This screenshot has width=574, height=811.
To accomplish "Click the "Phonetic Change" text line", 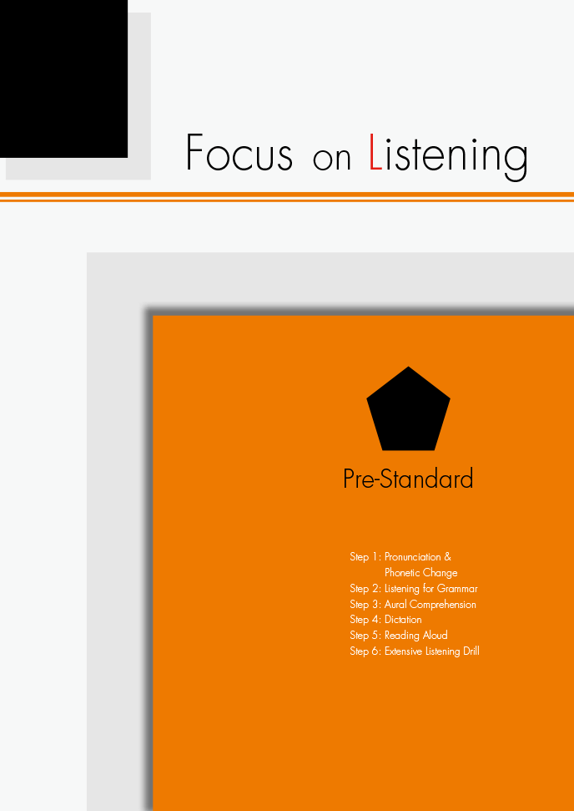I will click(x=420, y=573).
